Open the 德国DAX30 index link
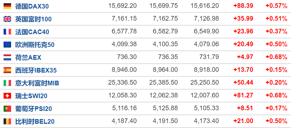This screenshot has height=128, width=291. point(32,6)
